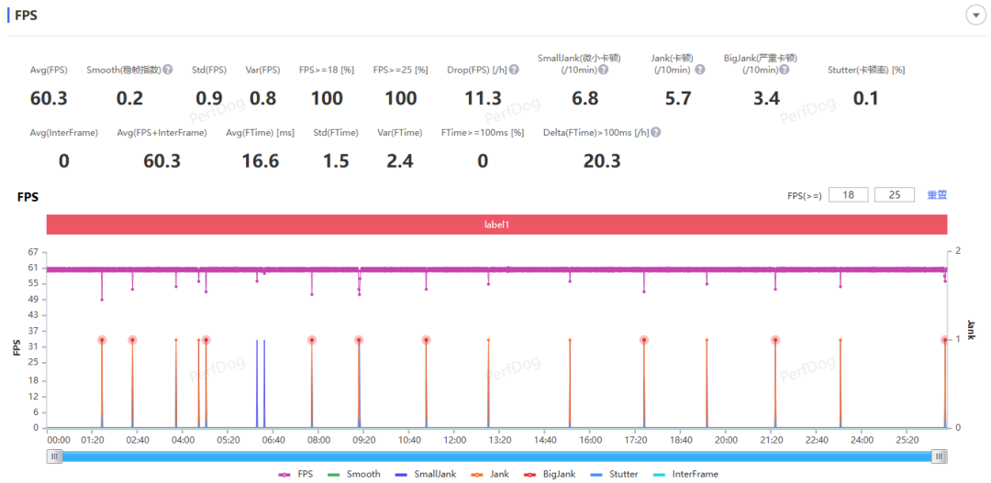Toggle Smooth series in legend
The height and width of the screenshot is (483, 991).
354,474
